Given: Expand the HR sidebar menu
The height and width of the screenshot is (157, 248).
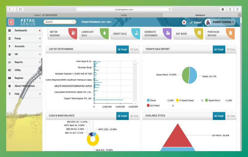Looking at the screenshot, I should [24, 54].
